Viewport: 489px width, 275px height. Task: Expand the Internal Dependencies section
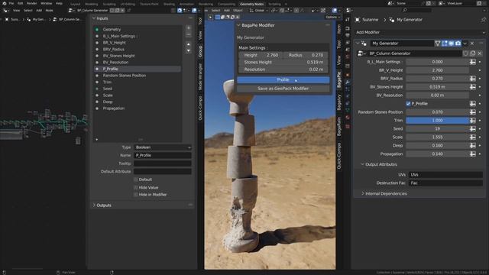tap(363, 193)
